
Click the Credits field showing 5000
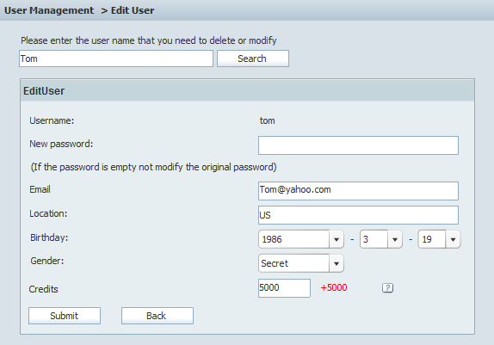click(284, 287)
